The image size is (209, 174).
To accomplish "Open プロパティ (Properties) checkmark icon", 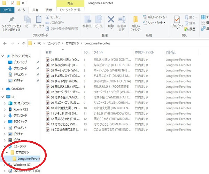I will click(177, 19).
